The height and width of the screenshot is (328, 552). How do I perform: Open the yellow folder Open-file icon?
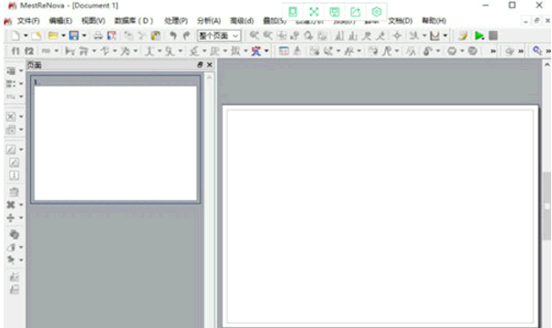tap(53, 36)
